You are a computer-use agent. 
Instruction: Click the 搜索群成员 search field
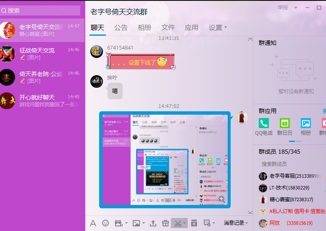(292, 164)
